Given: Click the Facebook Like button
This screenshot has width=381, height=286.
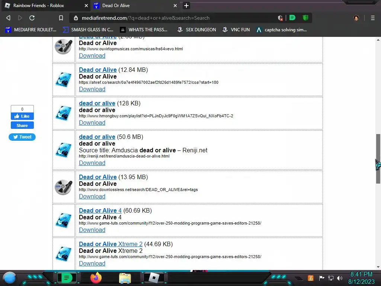Looking at the screenshot, I should pyautogui.click(x=22, y=116).
